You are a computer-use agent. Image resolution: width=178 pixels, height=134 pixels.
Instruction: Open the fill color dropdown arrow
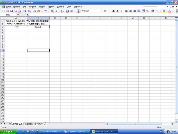click(x=166, y=11)
